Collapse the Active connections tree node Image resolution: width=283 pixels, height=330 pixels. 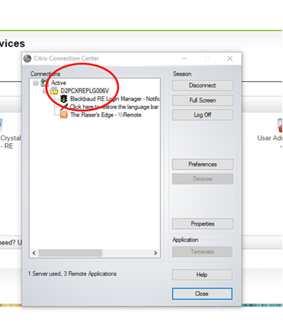pyautogui.click(x=35, y=83)
